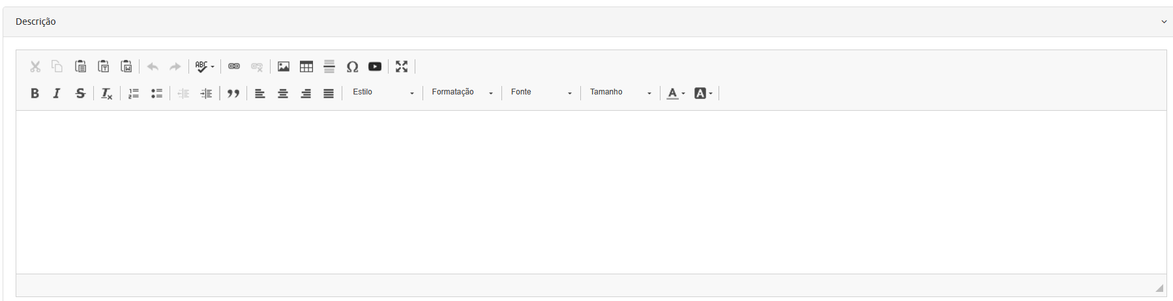Embed a YouTube video

[x=375, y=66]
